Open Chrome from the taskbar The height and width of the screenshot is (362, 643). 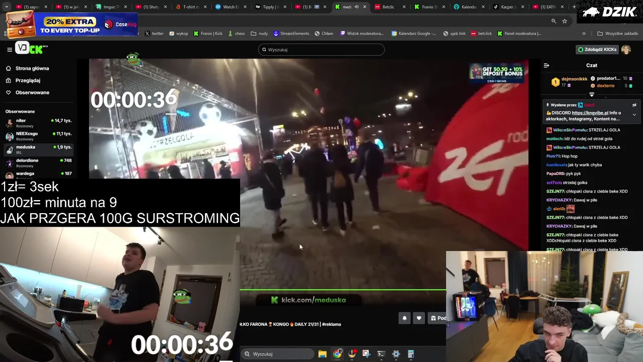(x=337, y=354)
